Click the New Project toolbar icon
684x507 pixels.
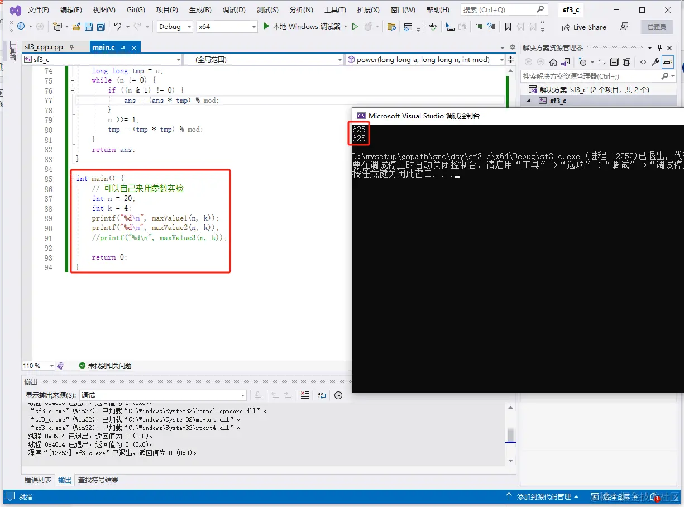pyautogui.click(x=58, y=26)
